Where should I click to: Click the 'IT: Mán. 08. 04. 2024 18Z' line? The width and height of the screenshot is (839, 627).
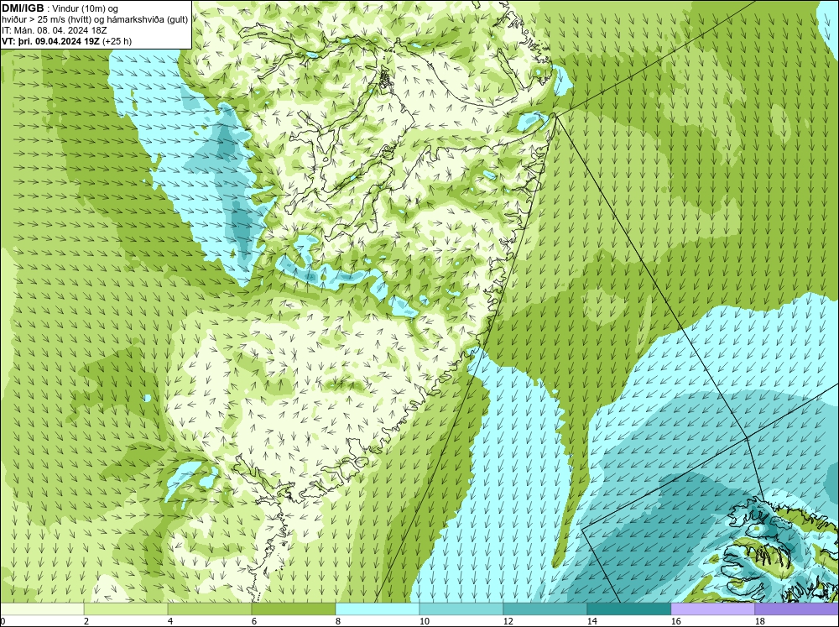coord(54,30)
